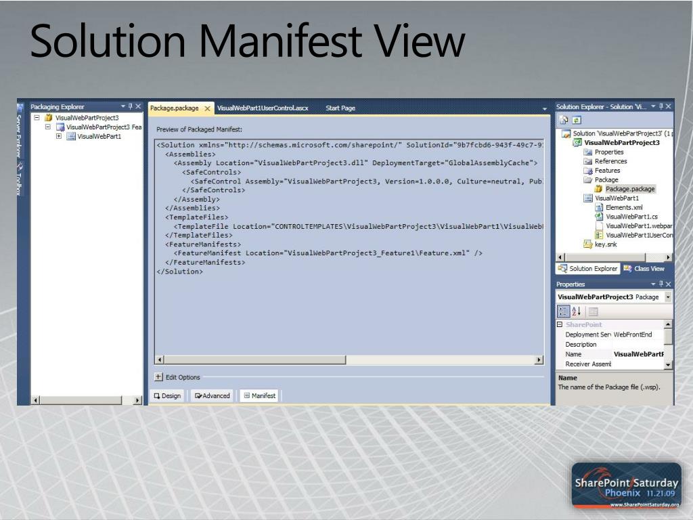Select the VisualWebPart1UserControl file
693x520 pixels.
tap(639, 235)
